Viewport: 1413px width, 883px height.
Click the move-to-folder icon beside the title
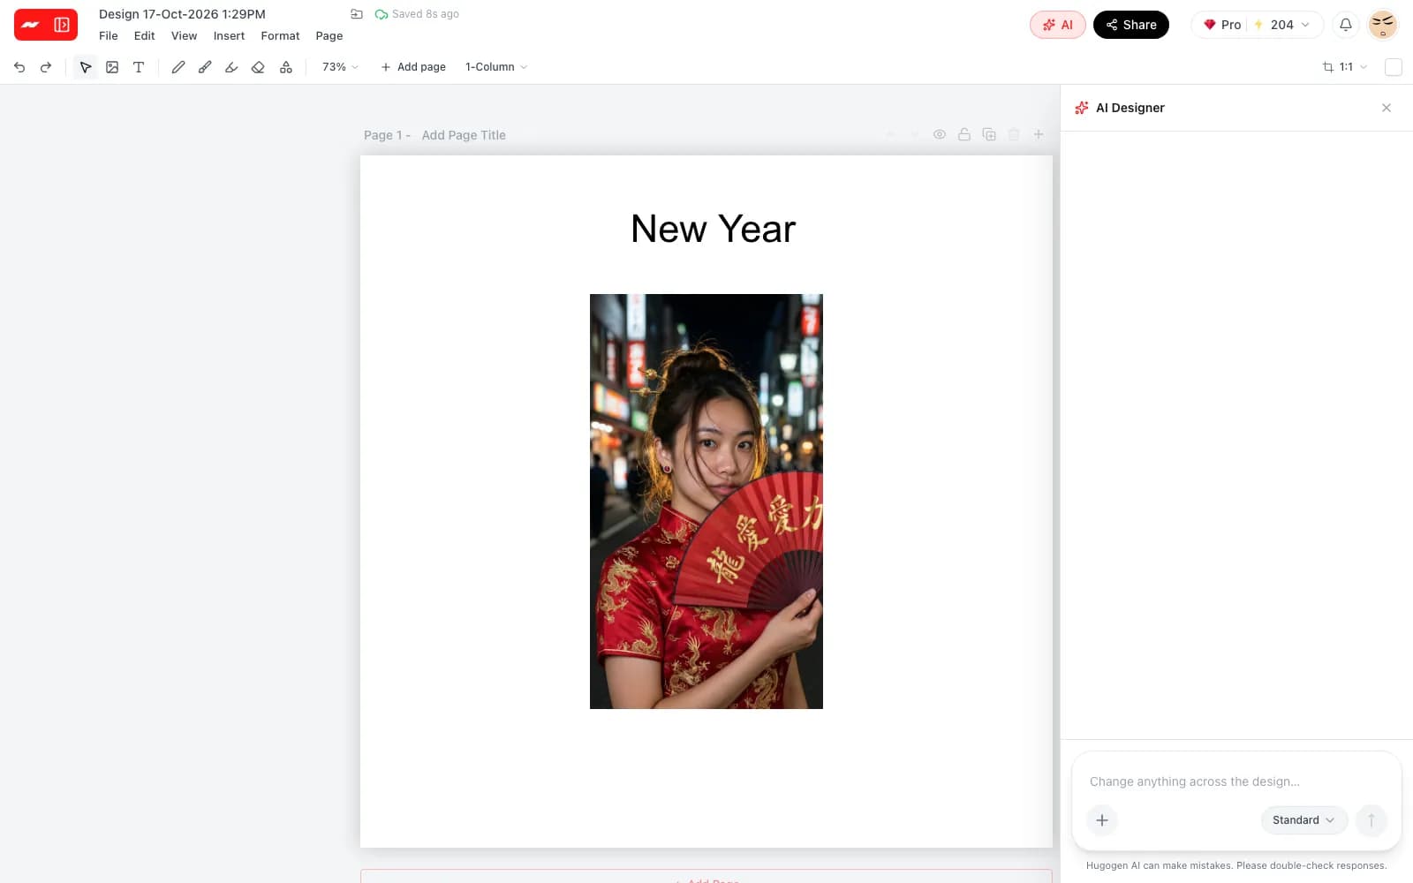pyautogui.click(x=357, y=14)
